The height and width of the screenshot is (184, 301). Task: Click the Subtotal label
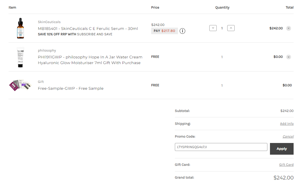pyautogui.click(x=182, y=111)
